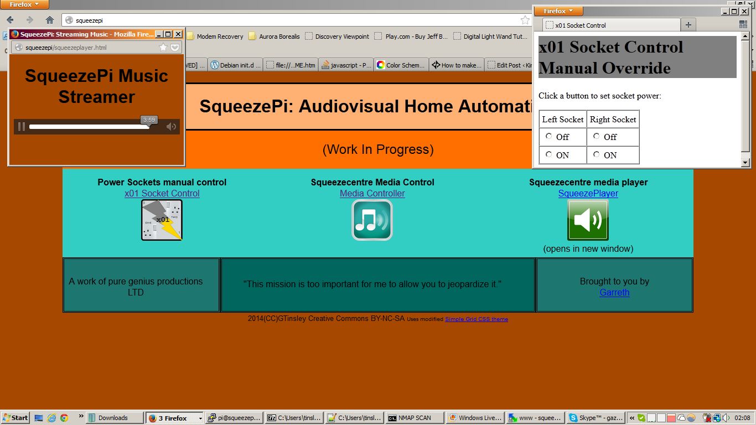Switch to Windows Live... taskbar item
The image size is (756, 425).
click(475, 418)
